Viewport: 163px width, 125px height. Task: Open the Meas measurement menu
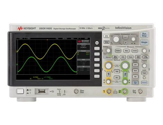[126, 51]
